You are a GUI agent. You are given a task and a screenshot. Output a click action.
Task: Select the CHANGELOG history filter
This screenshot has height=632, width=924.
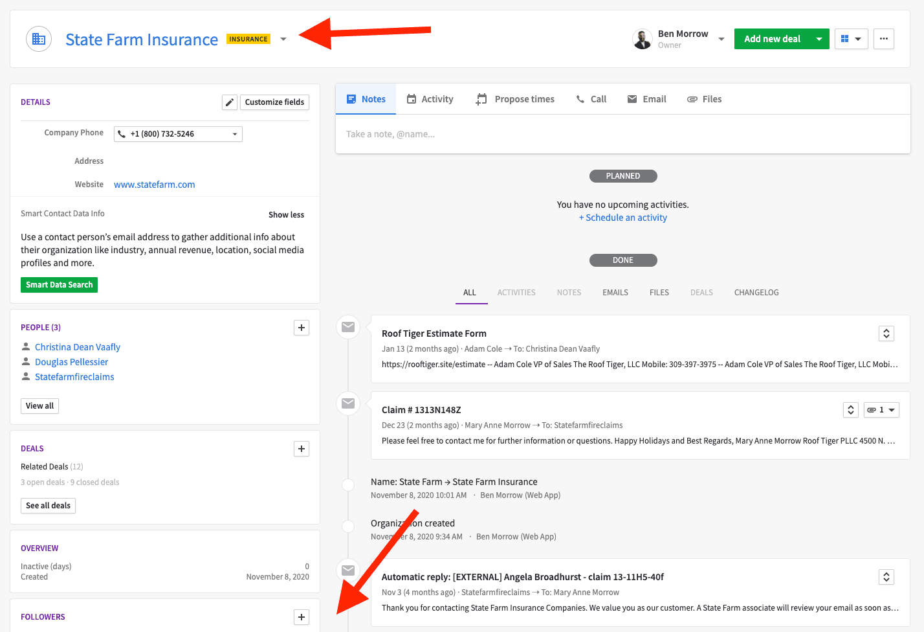pyautogui.click(x=756, y=293)
